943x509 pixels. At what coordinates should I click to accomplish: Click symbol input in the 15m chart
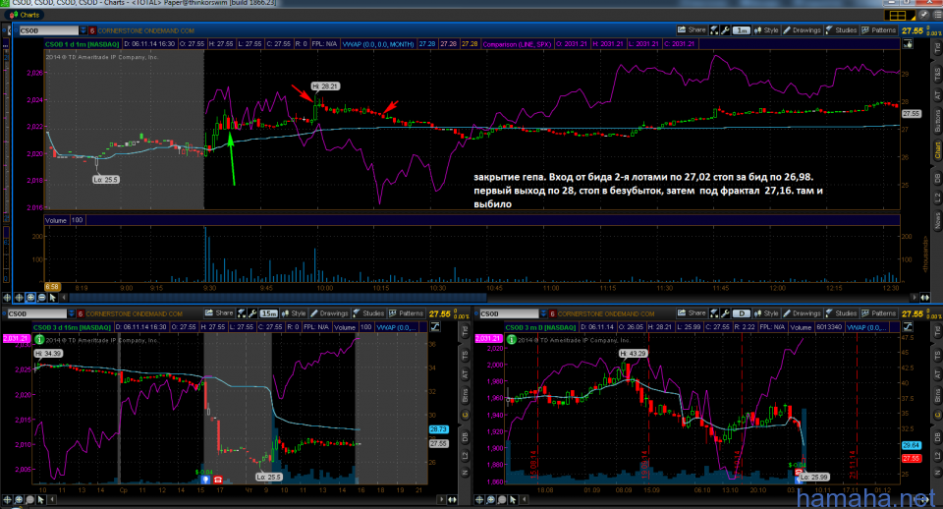coord(36,314)
